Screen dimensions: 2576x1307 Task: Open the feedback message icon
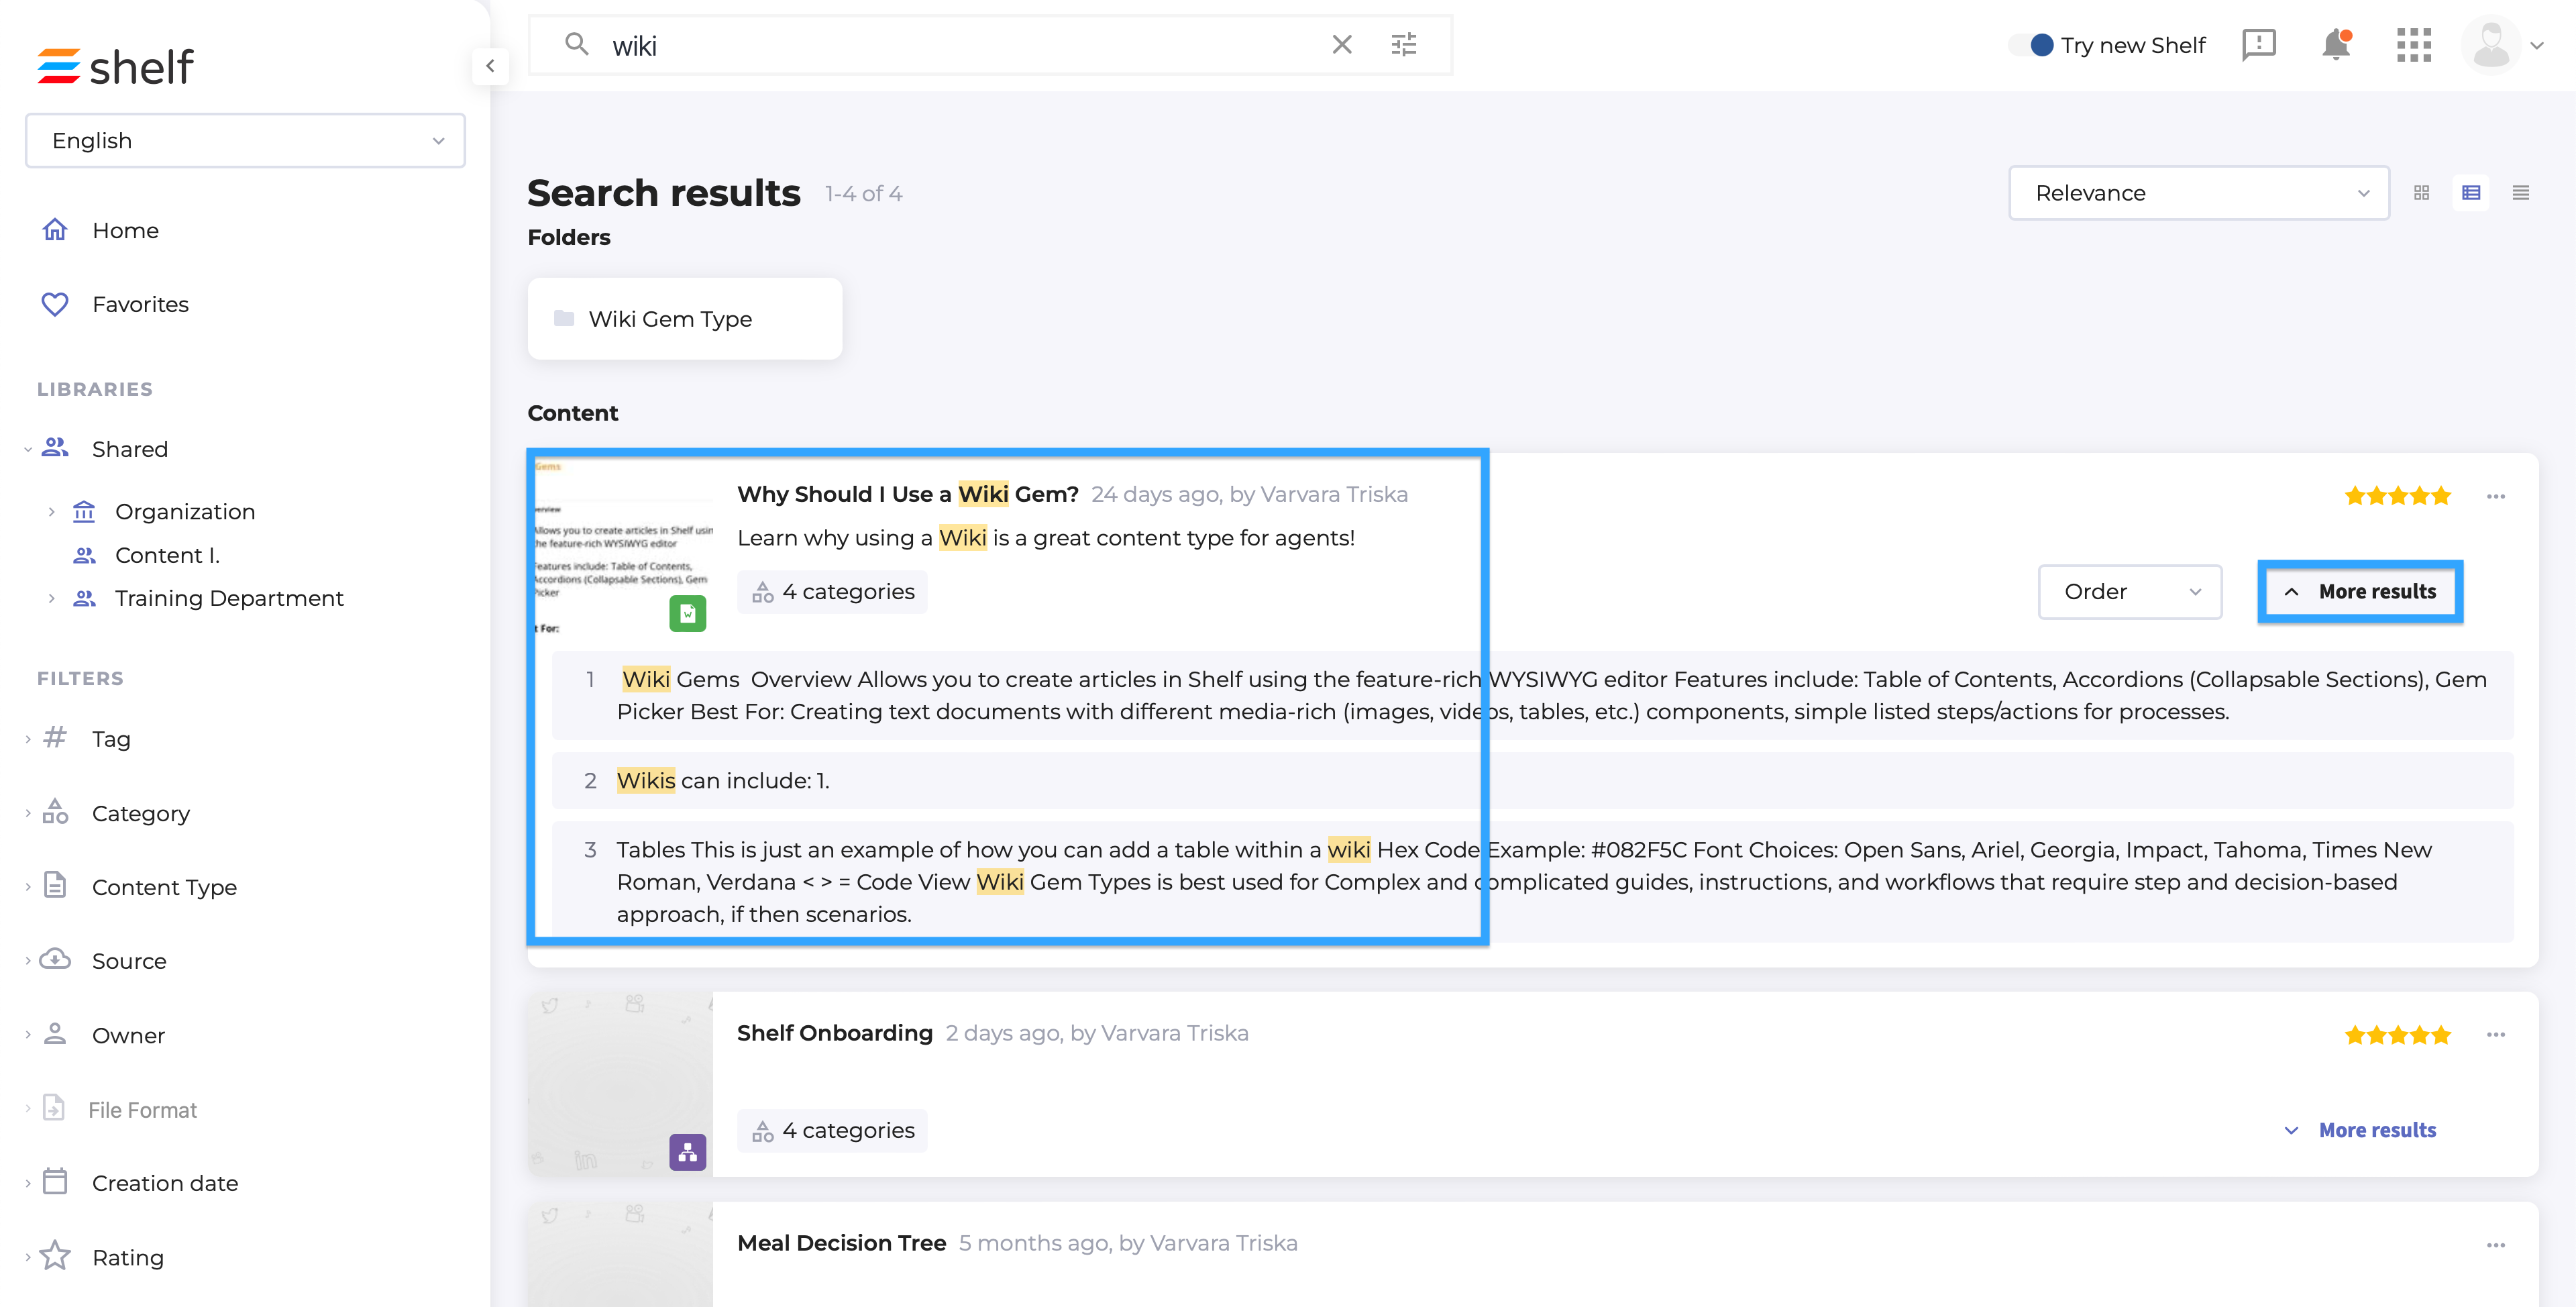click(x=2258, y=45)
